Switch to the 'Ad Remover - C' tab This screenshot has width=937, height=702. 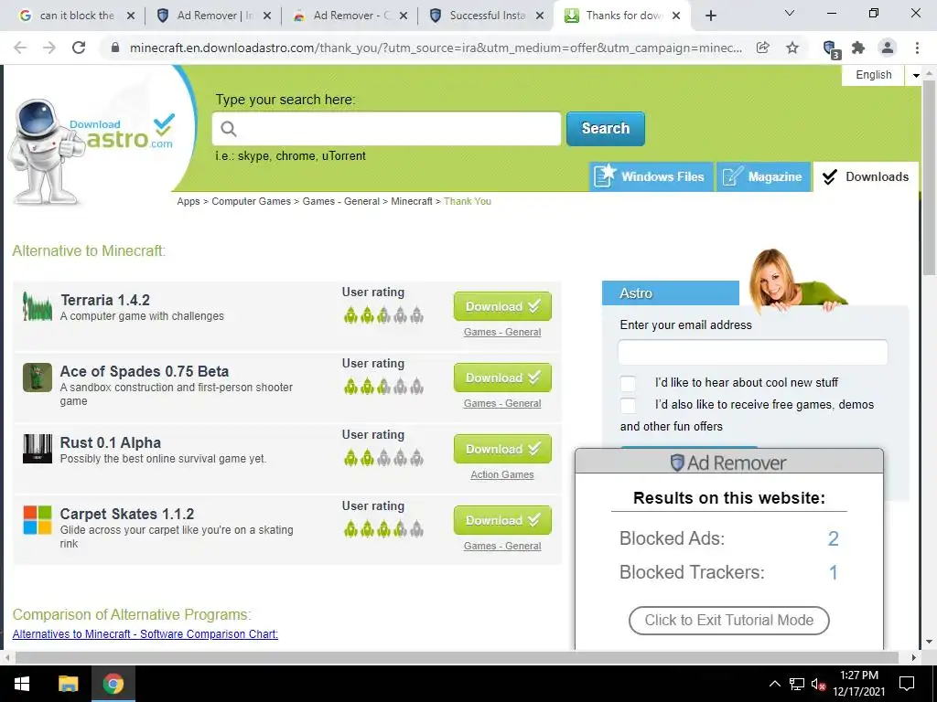(x=349, y=16)
